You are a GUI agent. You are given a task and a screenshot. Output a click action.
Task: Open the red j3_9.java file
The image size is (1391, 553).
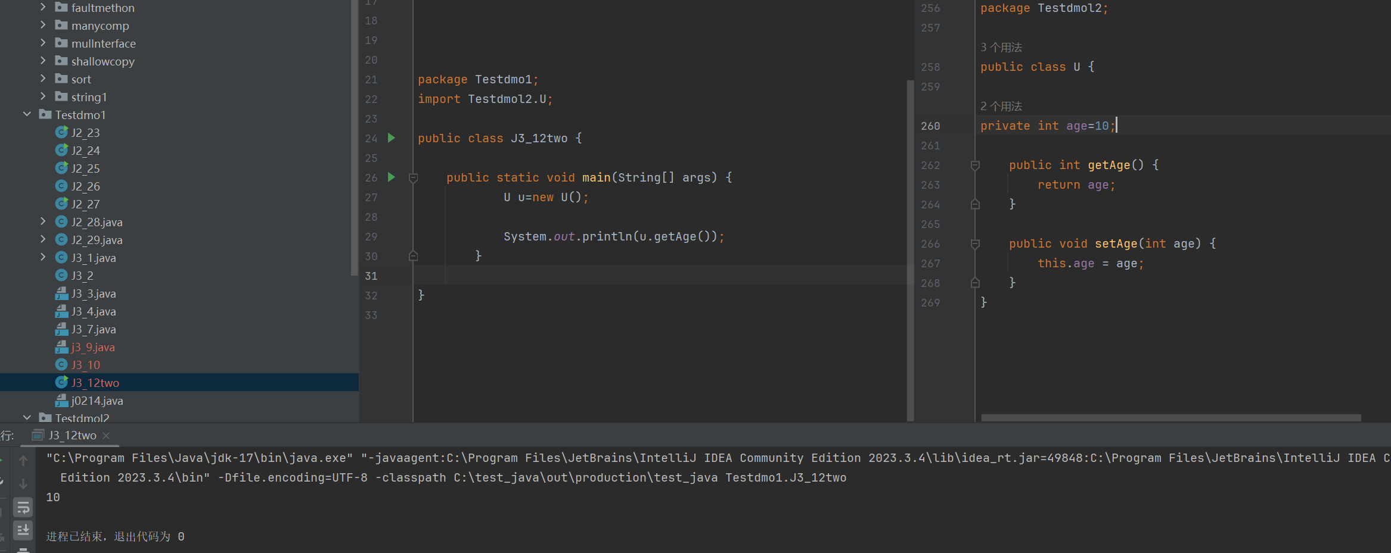click(93, 347)
